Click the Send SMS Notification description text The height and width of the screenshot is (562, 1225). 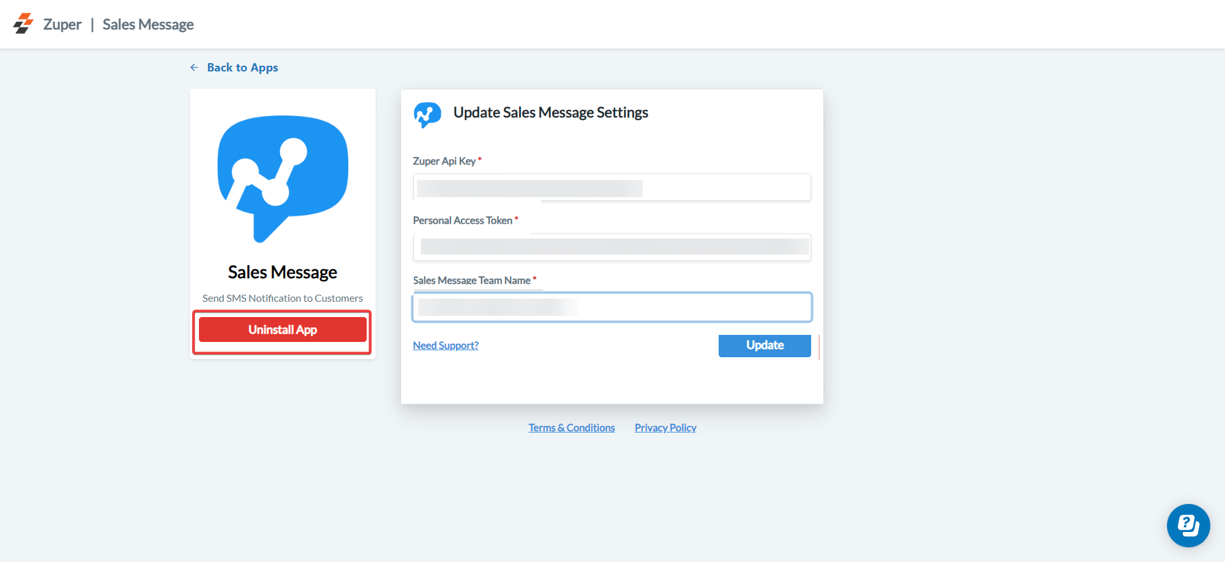(282, 299)
